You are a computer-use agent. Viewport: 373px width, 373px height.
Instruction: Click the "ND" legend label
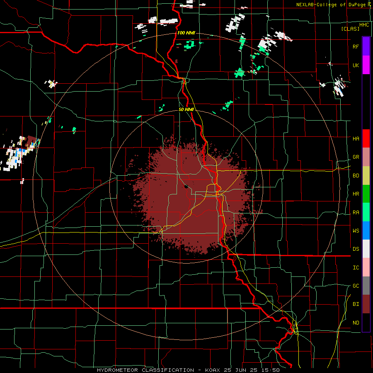coord(356,323)
